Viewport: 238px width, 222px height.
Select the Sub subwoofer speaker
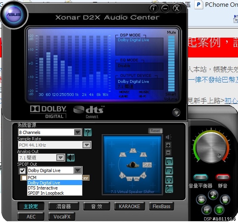coord(147,165)
